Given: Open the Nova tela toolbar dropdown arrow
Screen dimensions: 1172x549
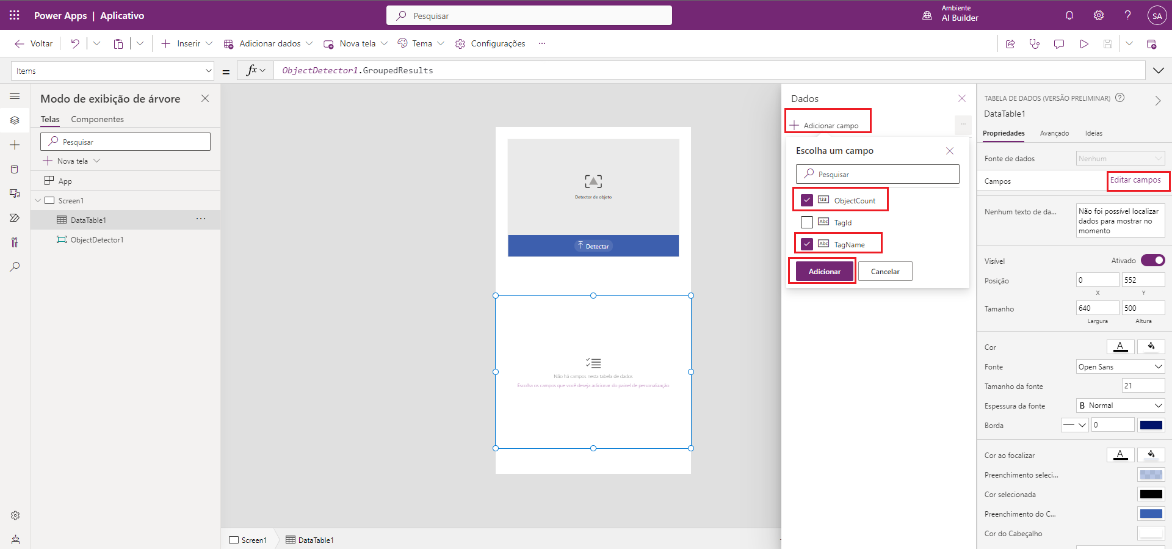Looking at the screenshot, I should pyautogui.click(x=384, y=43).
